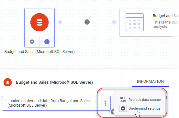Choose On-demand settings from the popup menu
Viewport: 179px width, 118px height.
(144, 108)
